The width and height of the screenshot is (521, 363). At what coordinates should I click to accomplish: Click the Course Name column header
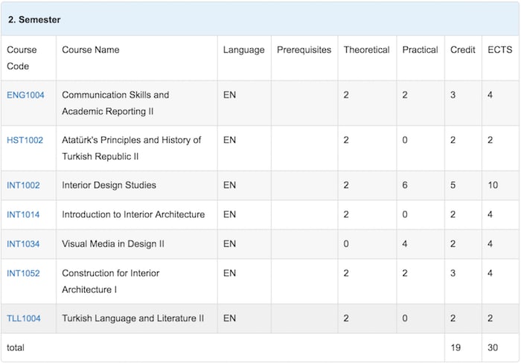pos(91,50)
